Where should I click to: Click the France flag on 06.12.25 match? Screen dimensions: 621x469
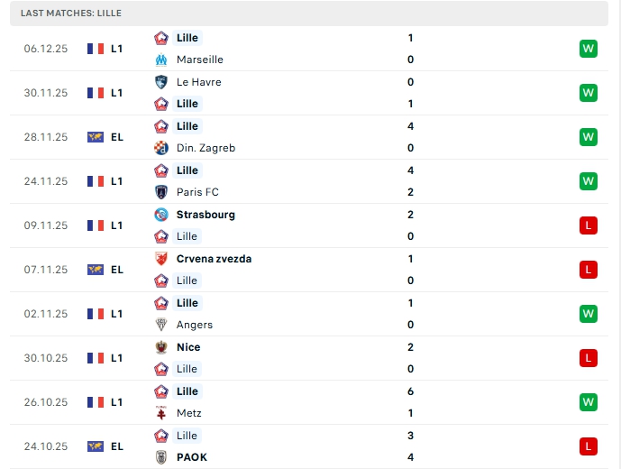click(x=96, y=49)
